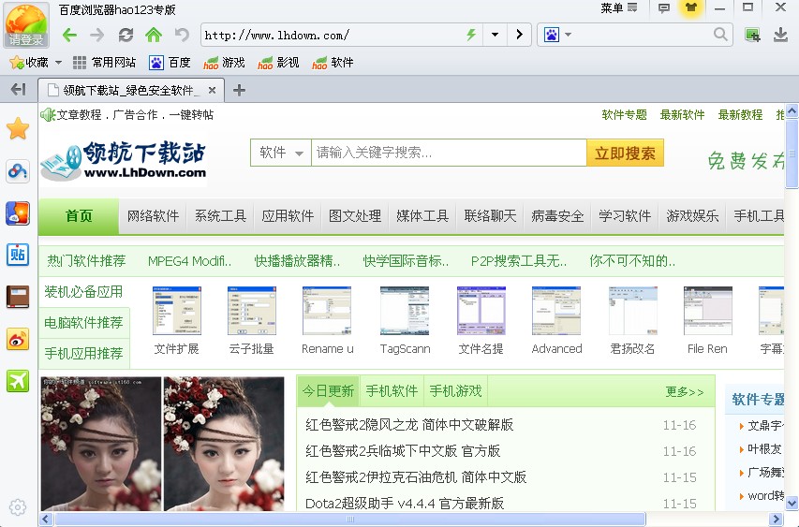Click in the browser address bar
Screen dimensions: 799x527
coord(332,36)
